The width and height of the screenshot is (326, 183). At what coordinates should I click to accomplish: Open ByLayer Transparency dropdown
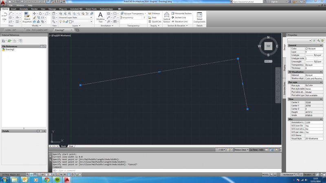click(133, 13)
